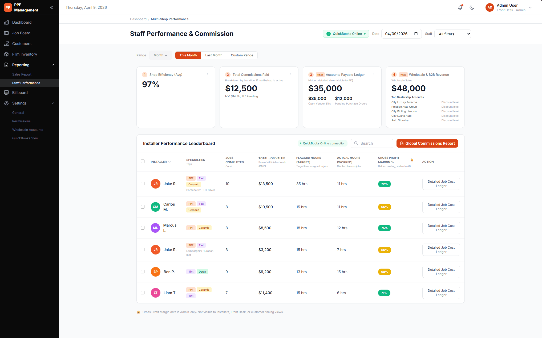542x338 pixels.
Task: Select Staff Performance in the sidebar menu
Action: [x=26, y=83]
